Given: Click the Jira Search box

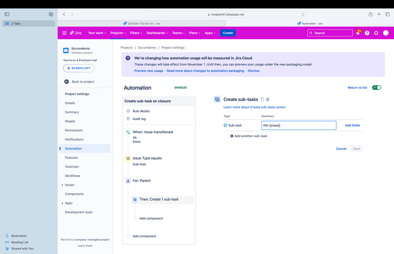Looking at the screenshot, I should click(330, 33).
